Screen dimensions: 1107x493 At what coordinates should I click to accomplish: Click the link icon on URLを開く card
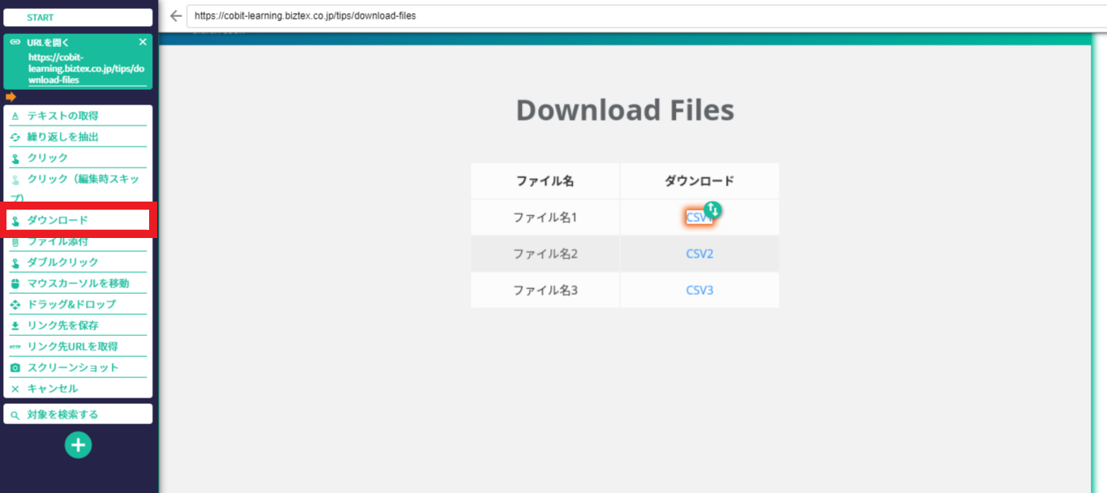pyautogui.click(x=15, y=42)
